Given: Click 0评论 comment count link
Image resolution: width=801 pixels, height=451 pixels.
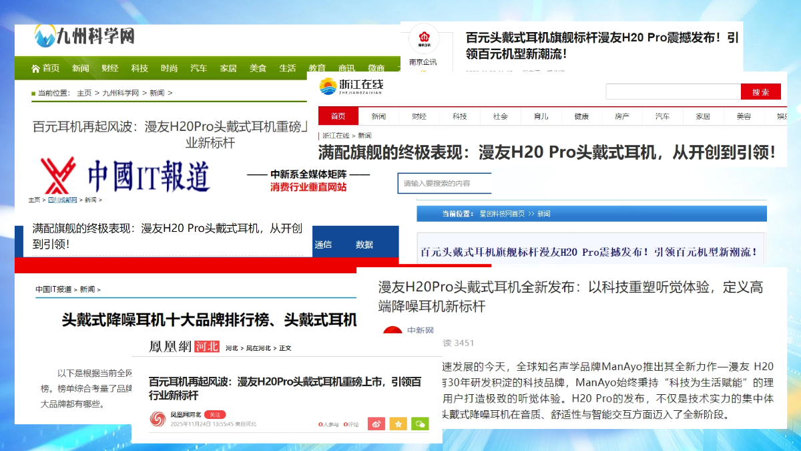Looking at the screenshot, I should 351,424.
